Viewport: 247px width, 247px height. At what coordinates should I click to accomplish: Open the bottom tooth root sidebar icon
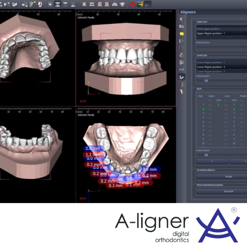182,91
